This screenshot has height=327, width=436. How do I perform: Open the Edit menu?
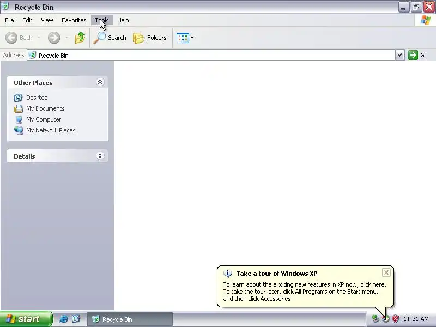[27, 20]
